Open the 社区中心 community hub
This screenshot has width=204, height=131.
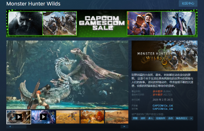188,3
